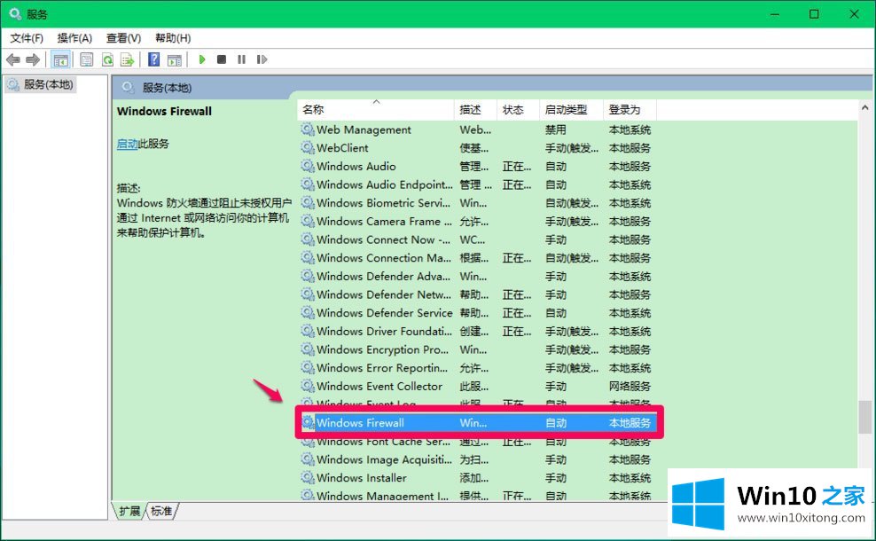The width and height of the screenshot is (876, 541).
Task: Sort by the 启动类型 column header
Action: 571,110
